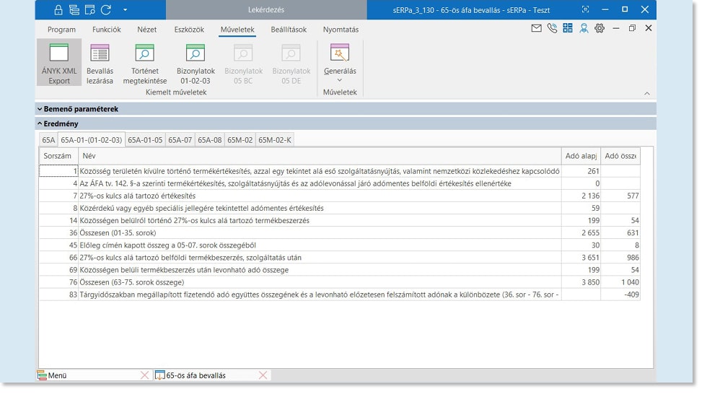Screen dimensions: 707x397
Task: Restore the inner window size
Action: tap(632, 28)
